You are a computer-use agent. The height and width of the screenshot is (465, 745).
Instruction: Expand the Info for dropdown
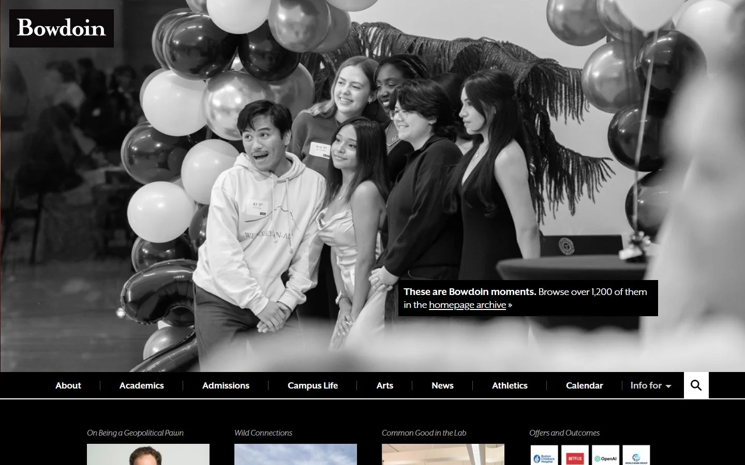click(651, 385)
